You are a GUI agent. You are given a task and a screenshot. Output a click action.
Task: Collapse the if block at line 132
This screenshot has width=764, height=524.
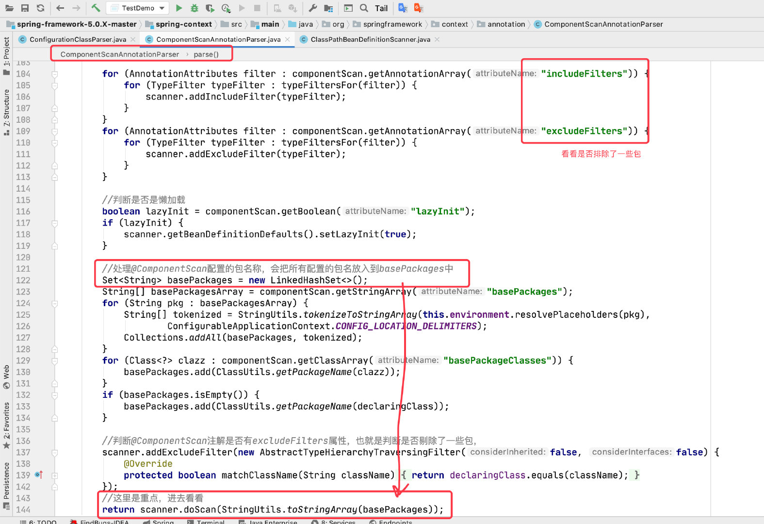point(55,395)
